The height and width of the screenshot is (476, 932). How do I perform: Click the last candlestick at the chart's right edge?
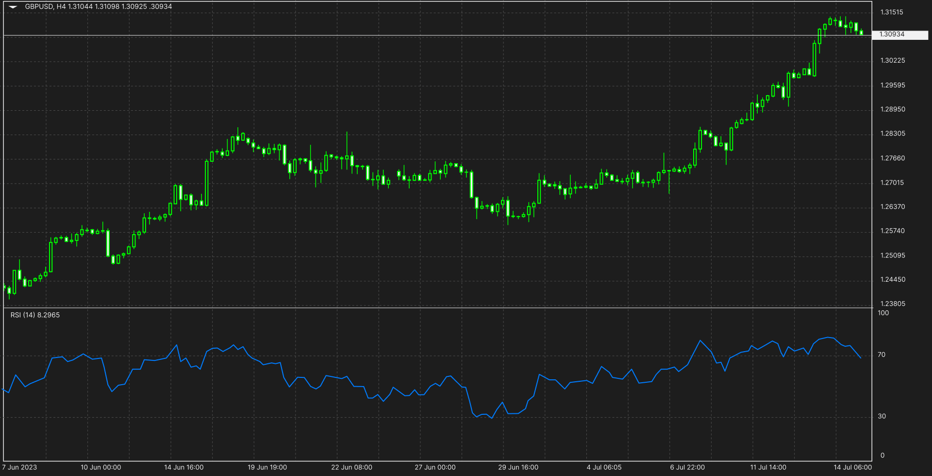[861, 33]
